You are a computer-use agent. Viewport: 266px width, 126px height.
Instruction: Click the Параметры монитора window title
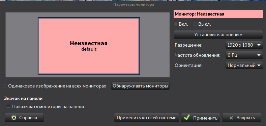(134, 5)
